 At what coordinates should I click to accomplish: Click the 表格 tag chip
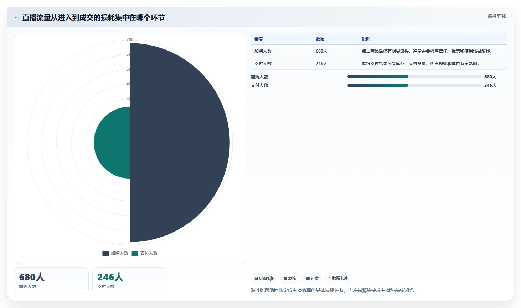click(290, 278)
